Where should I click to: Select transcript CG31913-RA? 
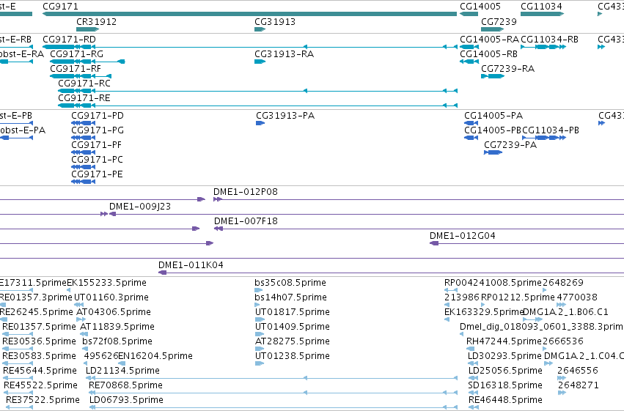click(x=285, y=54)
